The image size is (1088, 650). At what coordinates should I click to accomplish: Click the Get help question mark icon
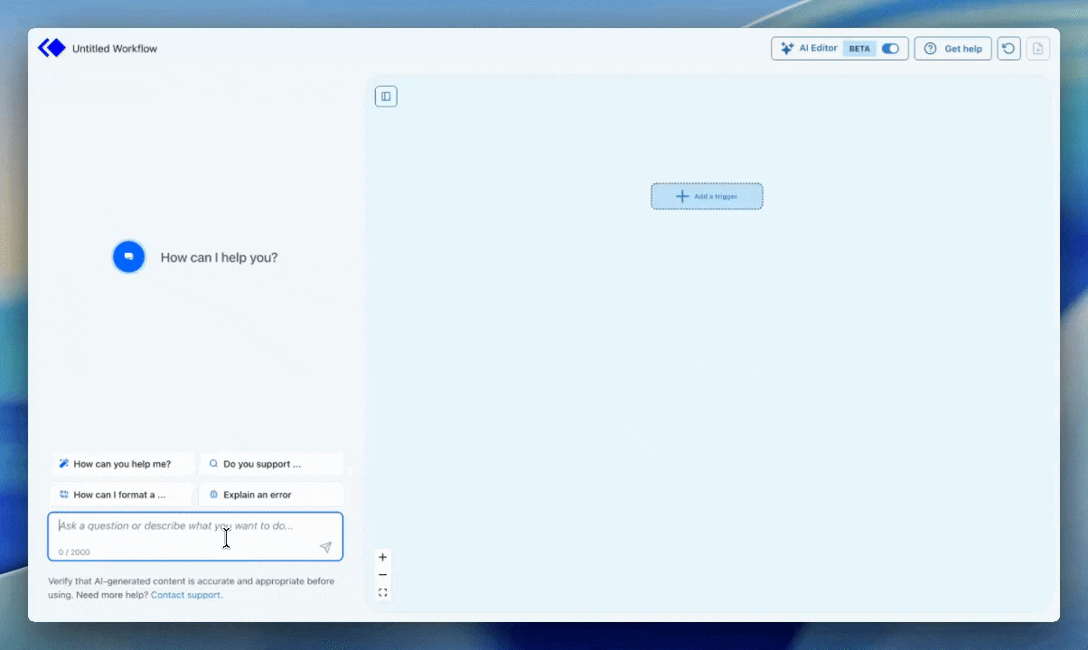[929, 48]
